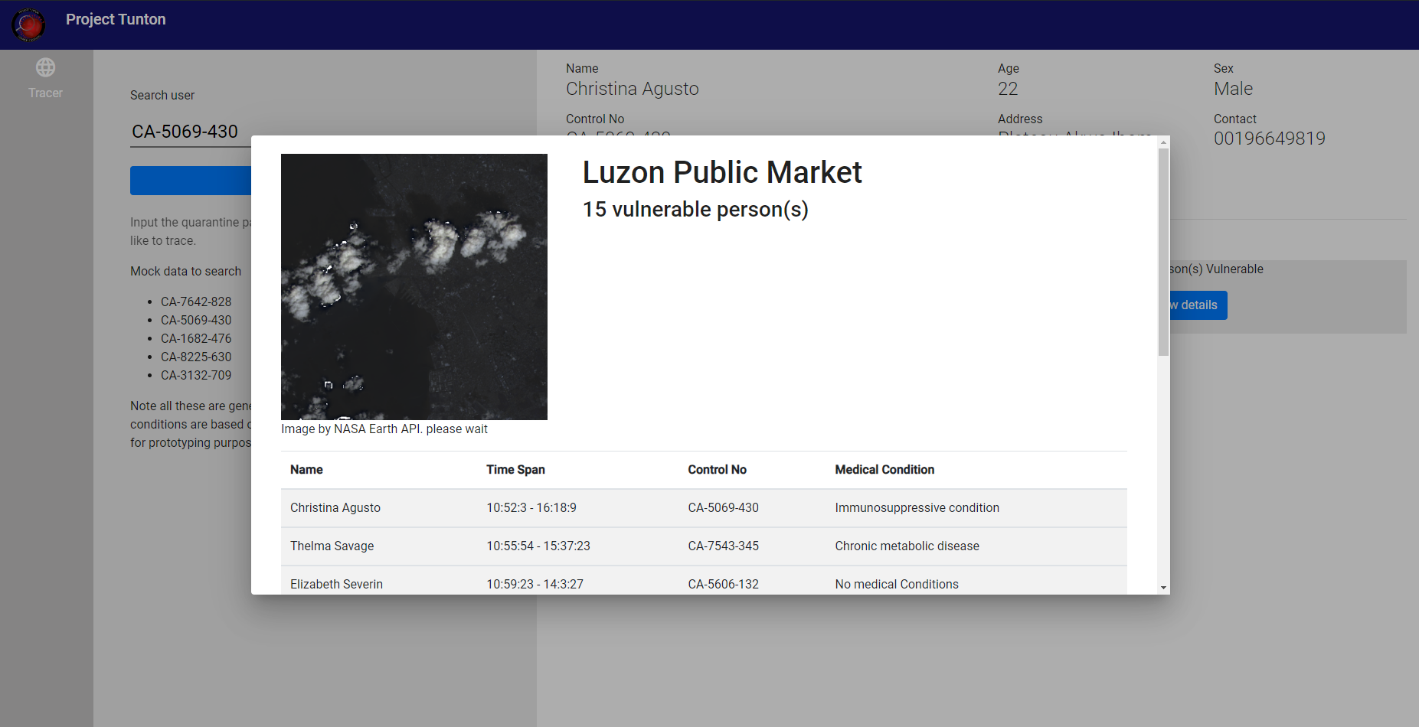This screenshot has width=1419, height=727.
Task: Click Chronic metabolic disease cell
Action: tap(907, 546)
